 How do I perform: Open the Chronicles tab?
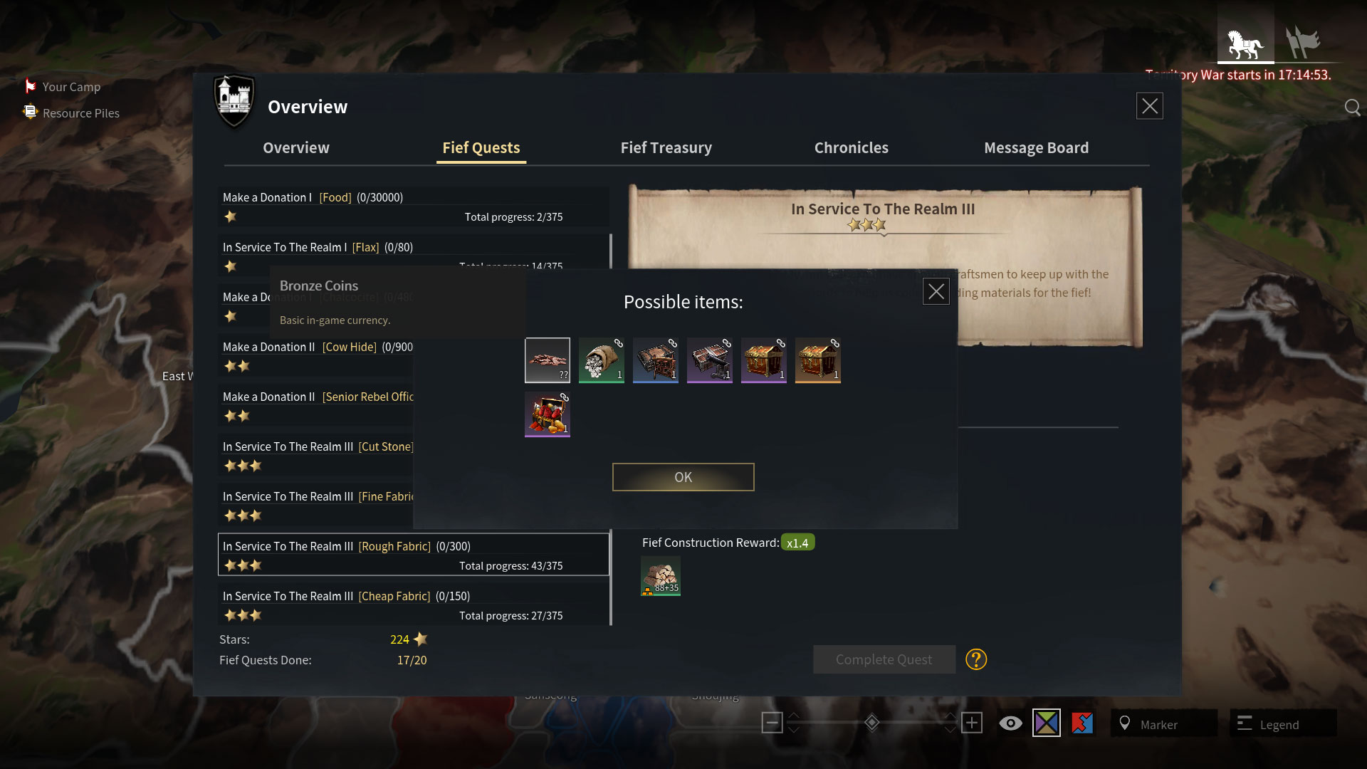tap(851, 147)
